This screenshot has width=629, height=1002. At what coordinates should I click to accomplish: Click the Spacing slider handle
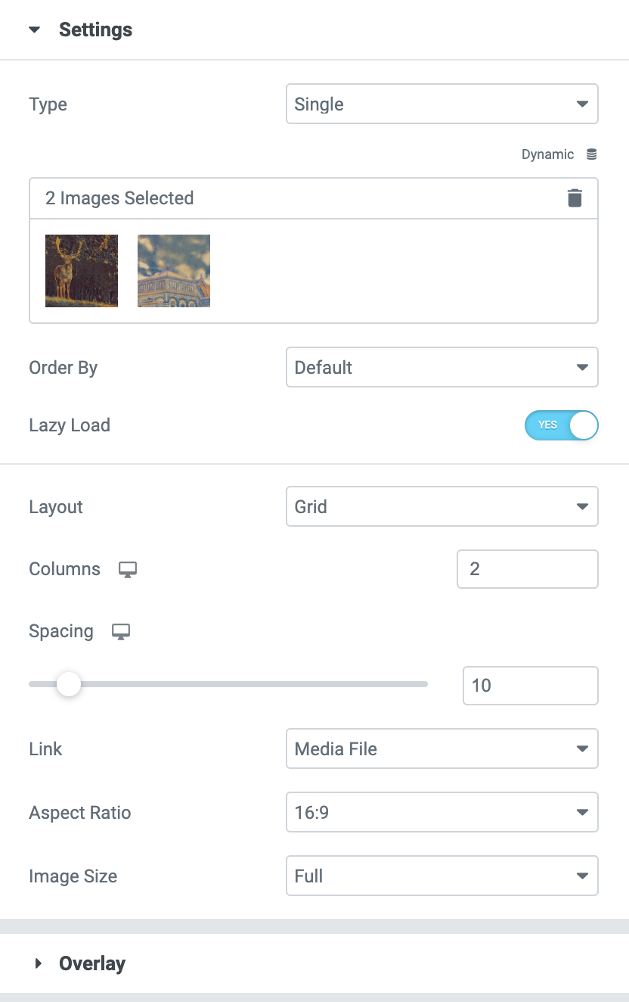point(69,685)
